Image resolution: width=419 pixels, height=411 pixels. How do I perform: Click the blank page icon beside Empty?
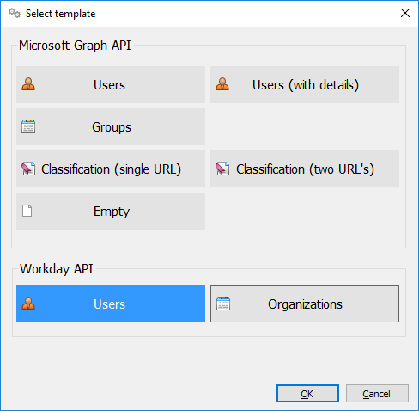[x=27, y=211]
